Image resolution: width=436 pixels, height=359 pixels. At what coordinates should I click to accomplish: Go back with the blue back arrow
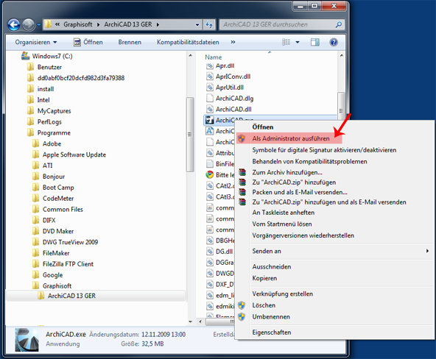(13, 25)
